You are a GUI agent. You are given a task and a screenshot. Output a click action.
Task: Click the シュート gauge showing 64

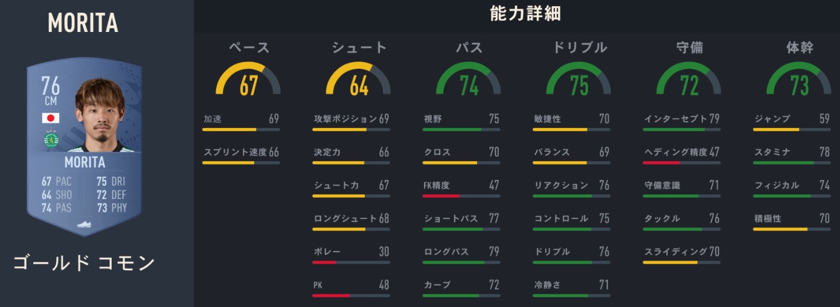pos(359,80)
